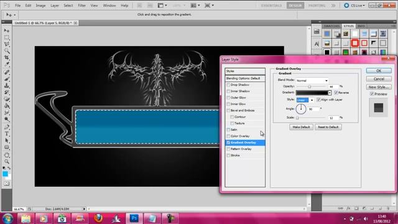The height and width of the screenshot is (224, 398).
Task: Select the Paint Bucket tool
Action: pyautogui.click(x=7, y=106)
